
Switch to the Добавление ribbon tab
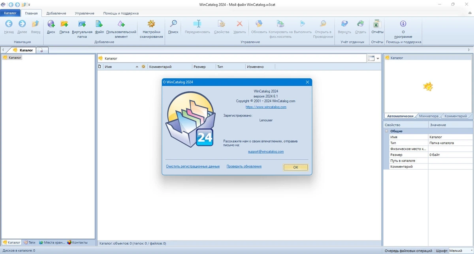56,13
